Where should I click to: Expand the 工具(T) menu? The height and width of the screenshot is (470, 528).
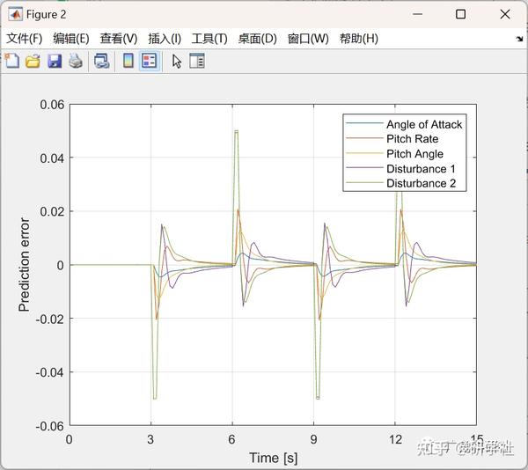[209, 39]
